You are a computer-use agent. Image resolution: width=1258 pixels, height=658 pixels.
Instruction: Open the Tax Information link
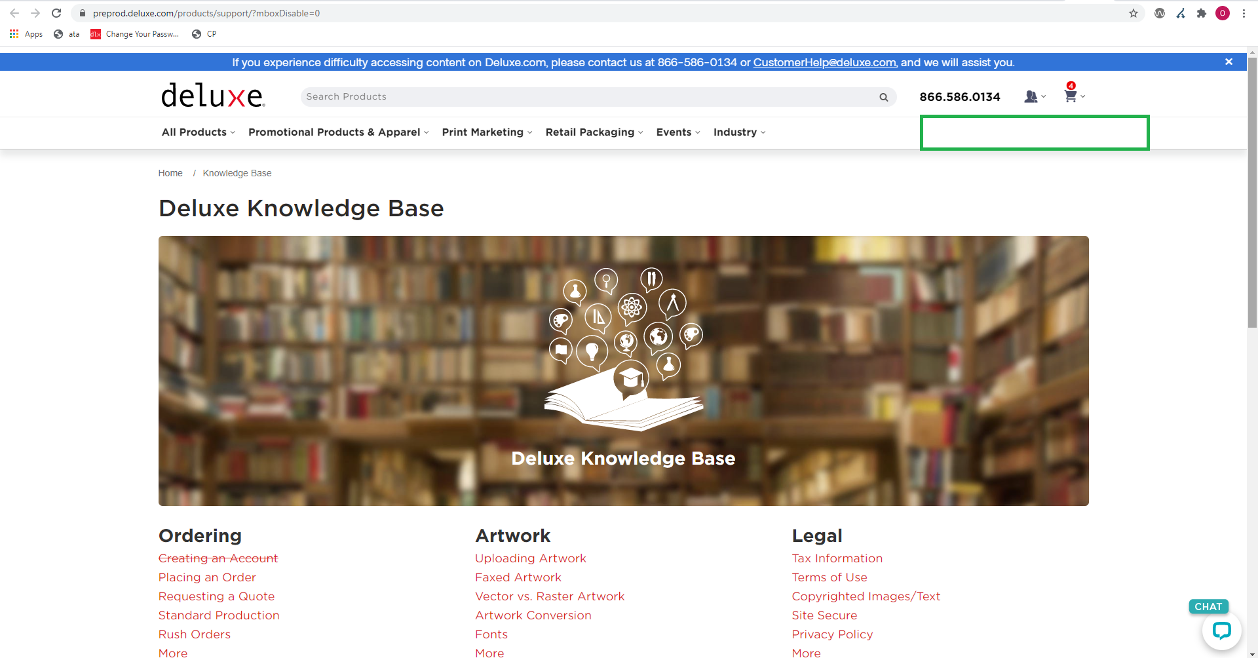837,558
